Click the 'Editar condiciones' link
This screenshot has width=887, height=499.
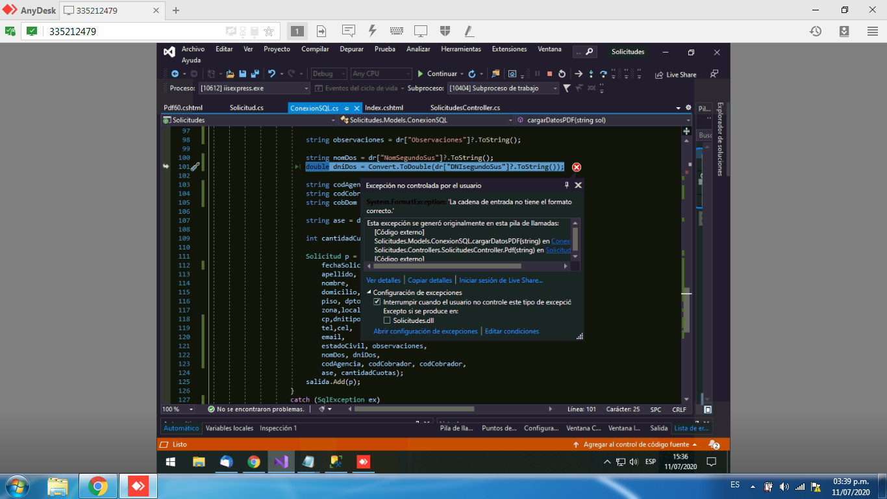tap(512, 331)
